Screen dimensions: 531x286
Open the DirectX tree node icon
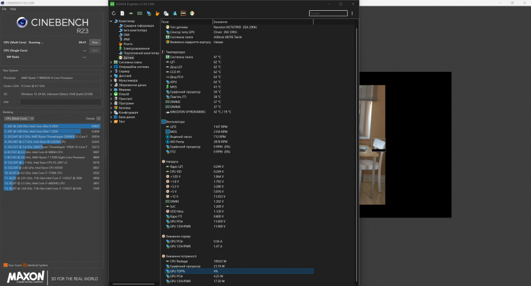pos(116,94)
